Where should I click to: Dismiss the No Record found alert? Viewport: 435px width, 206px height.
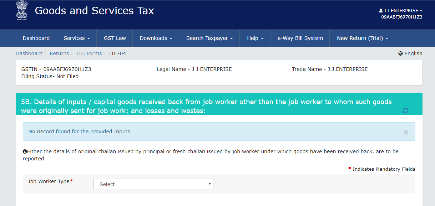point(406,132)
